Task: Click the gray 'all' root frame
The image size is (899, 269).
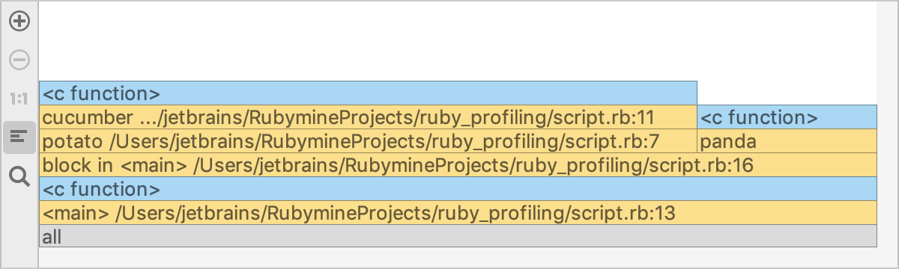Action: [x=458, y=237]
